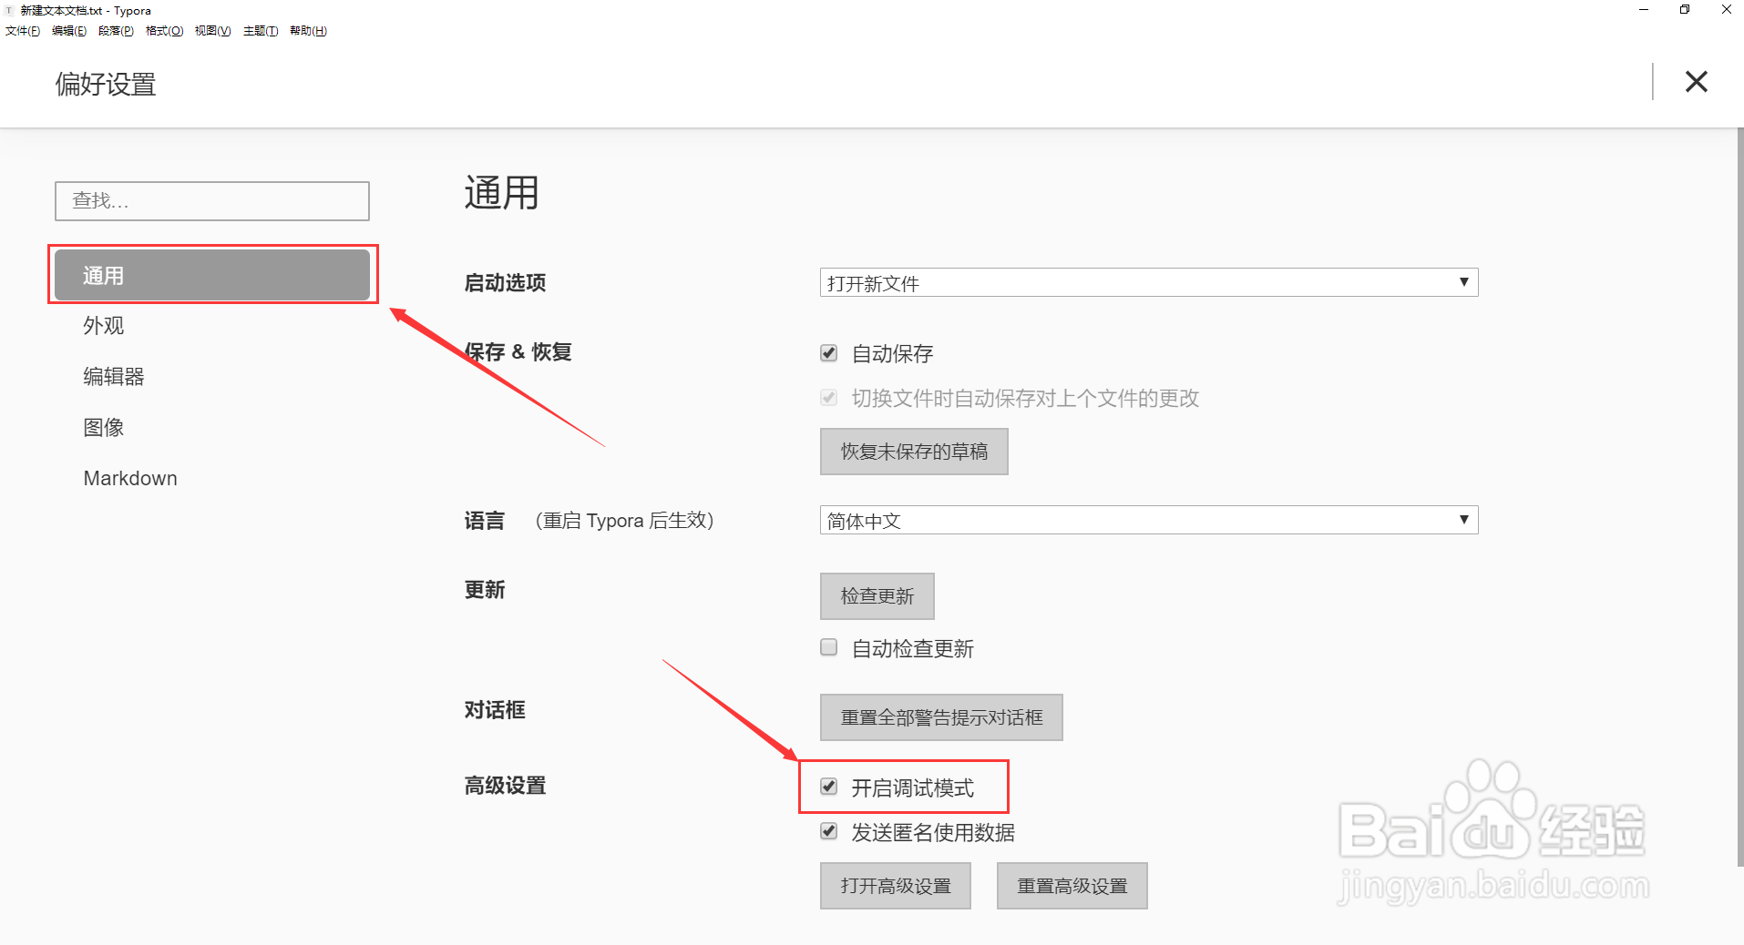Image resolution: width=1744 pixels, height=945 pixels.
Task: Close the Typora window
Action: 1726,10
